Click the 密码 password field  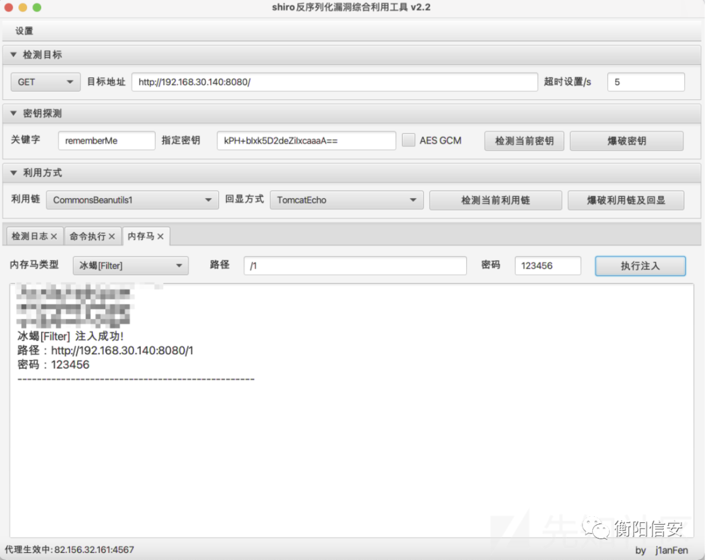coord(548,265)
